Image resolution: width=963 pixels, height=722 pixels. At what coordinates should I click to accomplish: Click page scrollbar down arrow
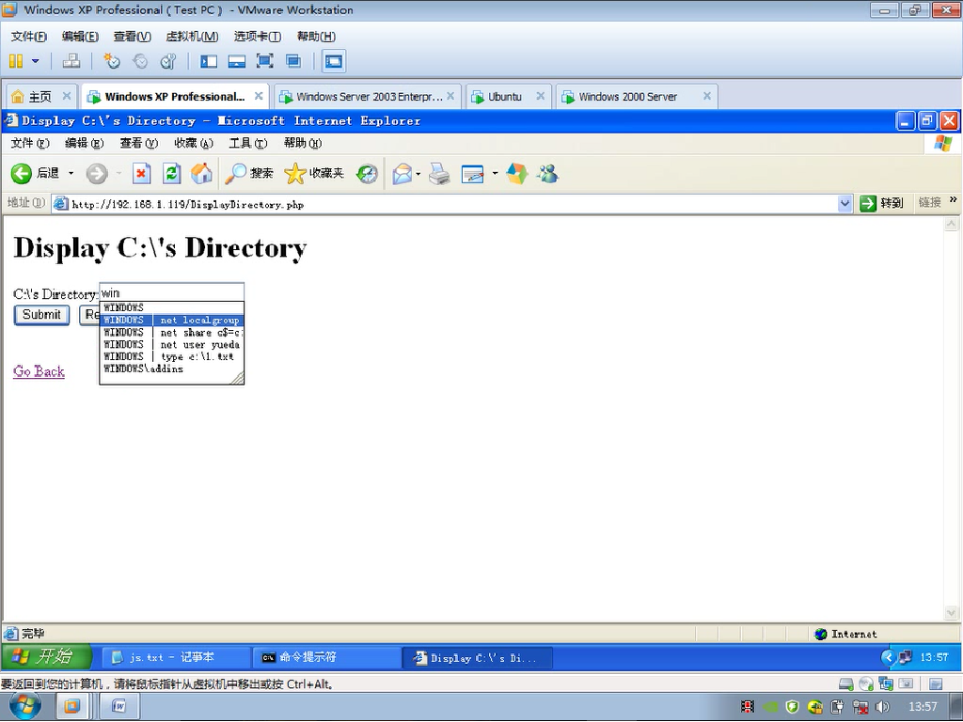coord(951,613)
